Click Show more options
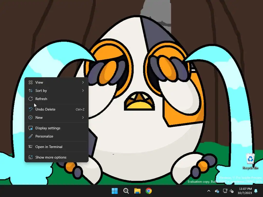Image resolution: width=263 pixels, height=197 pixels. pyautogui.click(x=56, y=157)
